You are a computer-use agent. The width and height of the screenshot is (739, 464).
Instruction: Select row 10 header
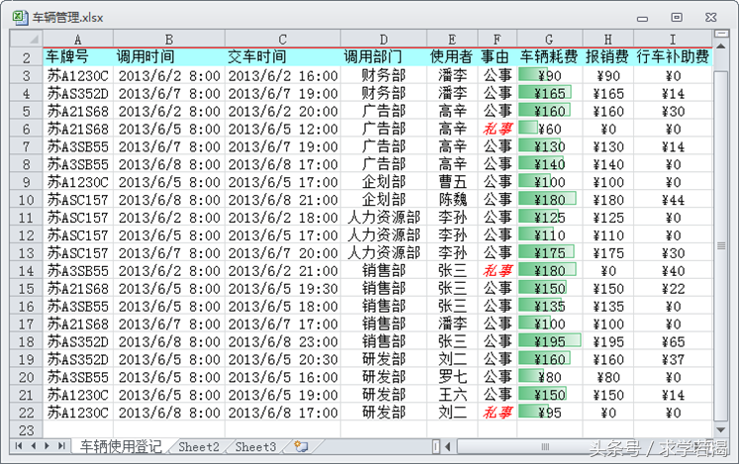click(x=27, y=200)
